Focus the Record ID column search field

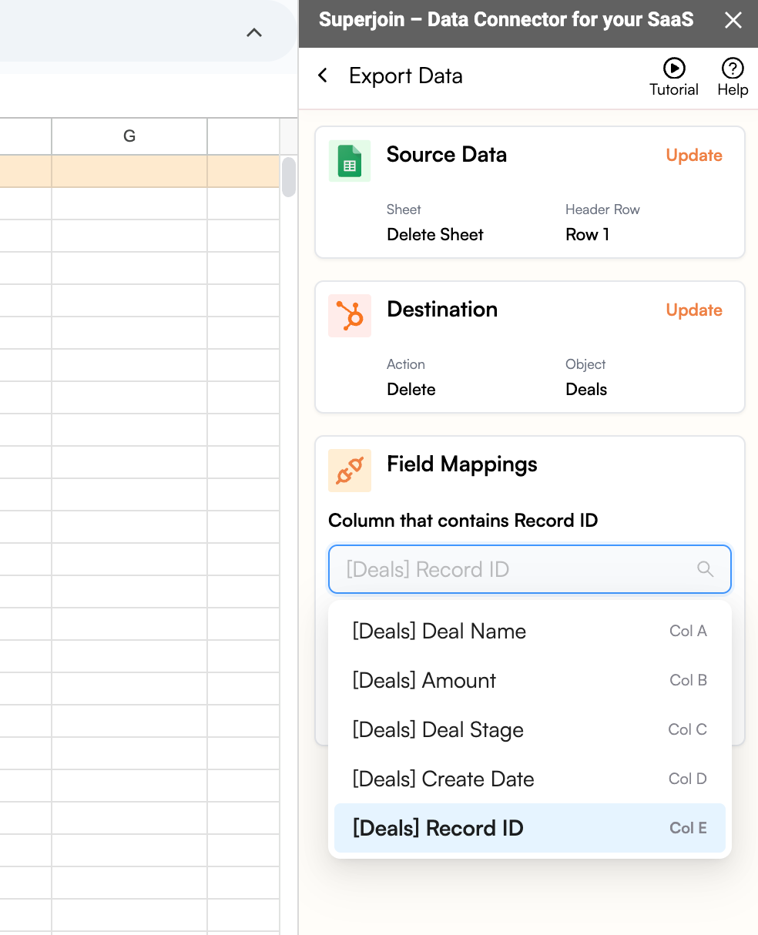(x=529, y=569)
